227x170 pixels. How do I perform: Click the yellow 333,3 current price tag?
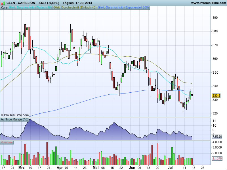pyautogui.click(x=216, y=95)
